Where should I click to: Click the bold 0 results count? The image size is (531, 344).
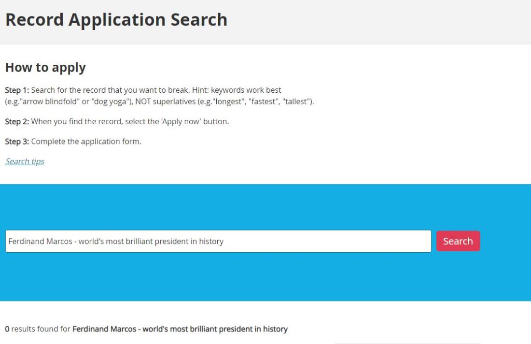tap(7, 329)
